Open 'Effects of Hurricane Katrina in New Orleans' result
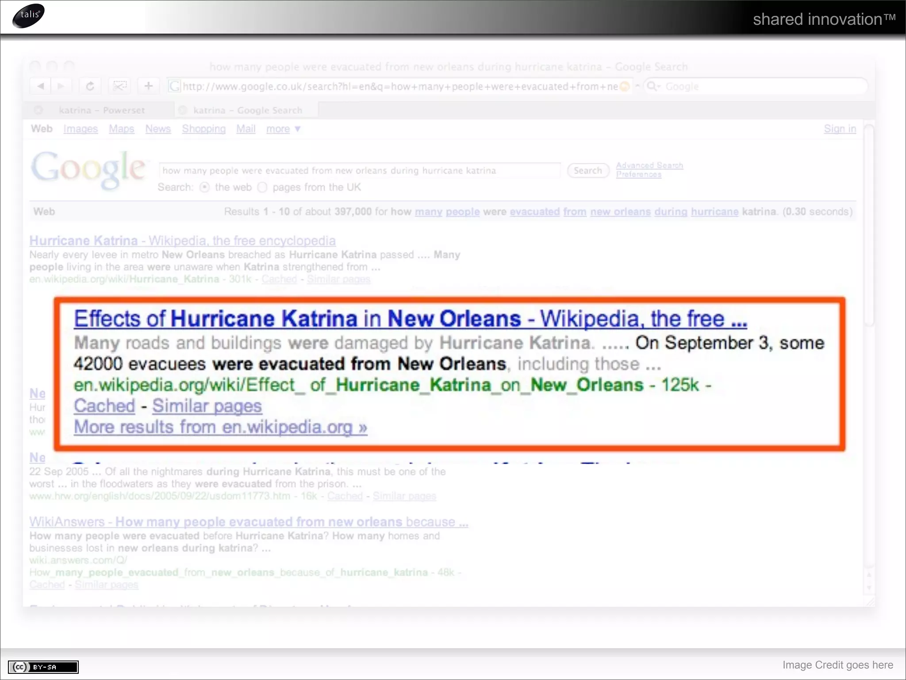This screenshot has height=680, width=906. [x=411, y=319]
